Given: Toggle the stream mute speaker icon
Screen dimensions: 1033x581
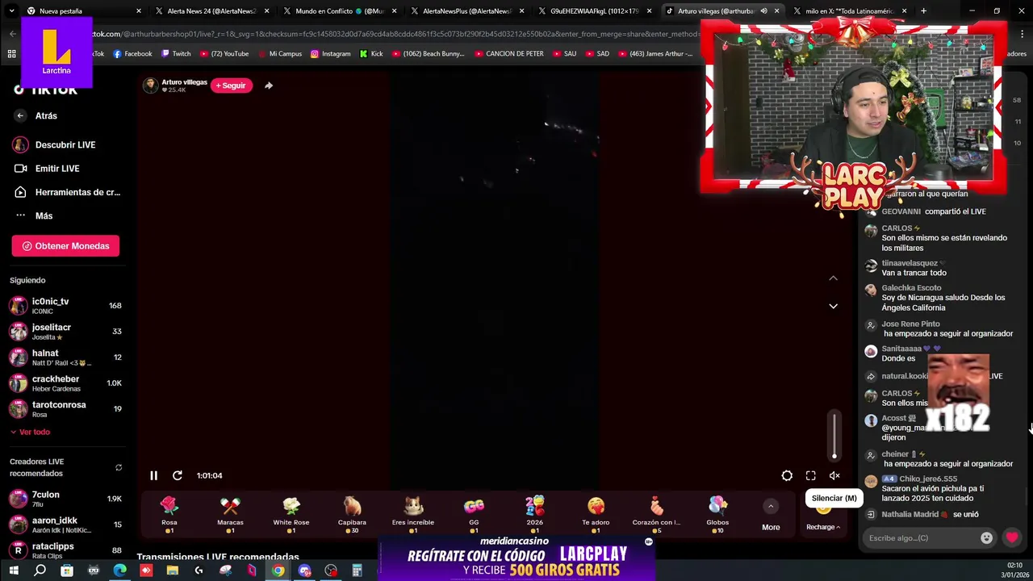Looking at the screenshot, I should [x=834, y=476].
